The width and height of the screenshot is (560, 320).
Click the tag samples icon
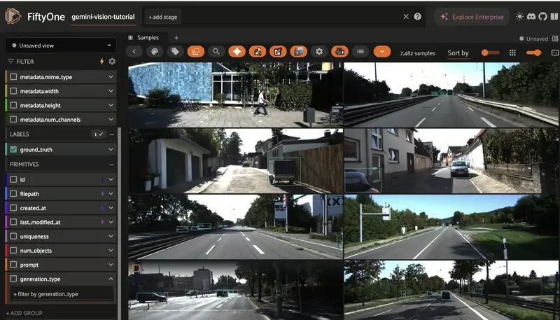click(x=175, y=52)
